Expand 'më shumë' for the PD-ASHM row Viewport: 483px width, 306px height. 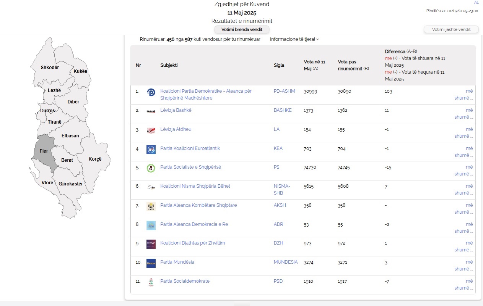point(463,94)
